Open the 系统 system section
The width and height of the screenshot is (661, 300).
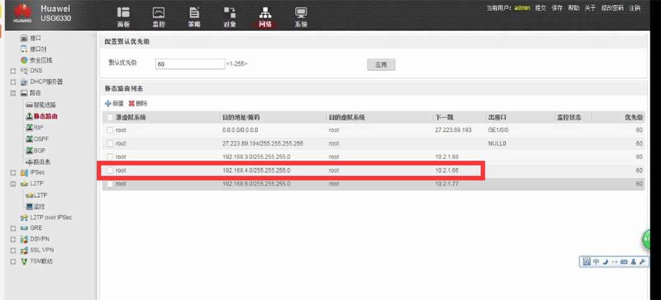pos(301,16)
